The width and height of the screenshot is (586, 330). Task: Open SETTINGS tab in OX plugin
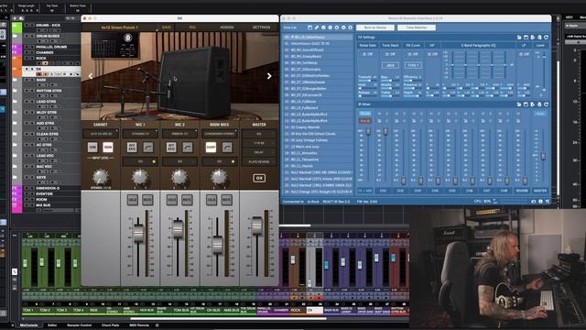click(261, 27)
